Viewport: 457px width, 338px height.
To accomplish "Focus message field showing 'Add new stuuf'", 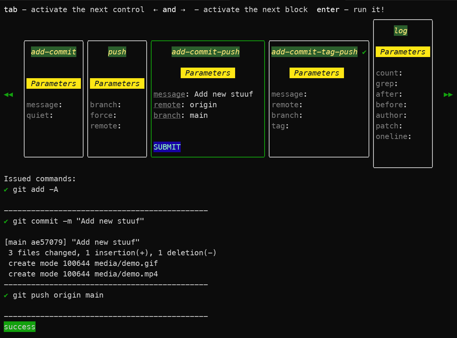I will click(203, 94).
